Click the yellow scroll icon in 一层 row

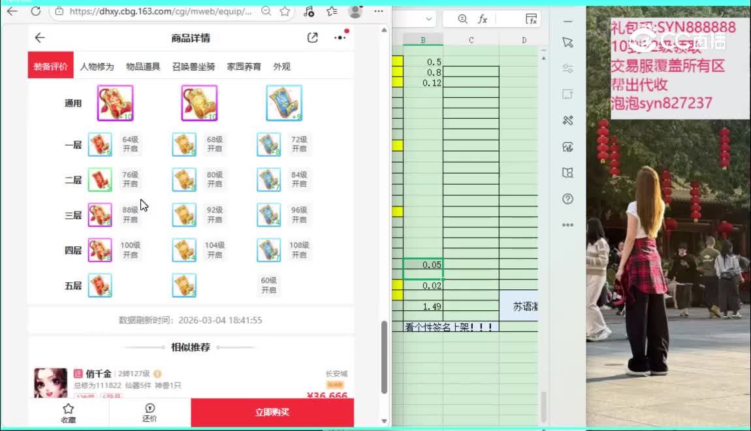[x=184, y=144]
